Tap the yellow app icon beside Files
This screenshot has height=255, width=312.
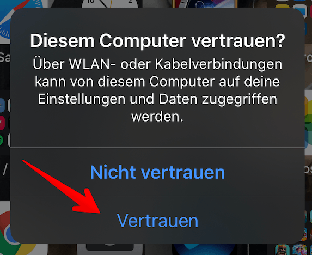point(283,6)
